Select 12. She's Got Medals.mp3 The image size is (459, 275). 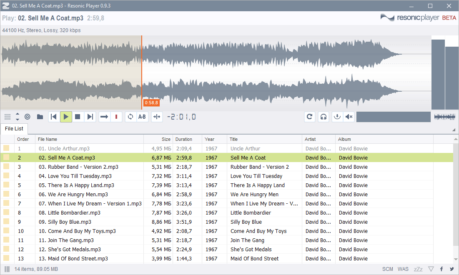70,250
